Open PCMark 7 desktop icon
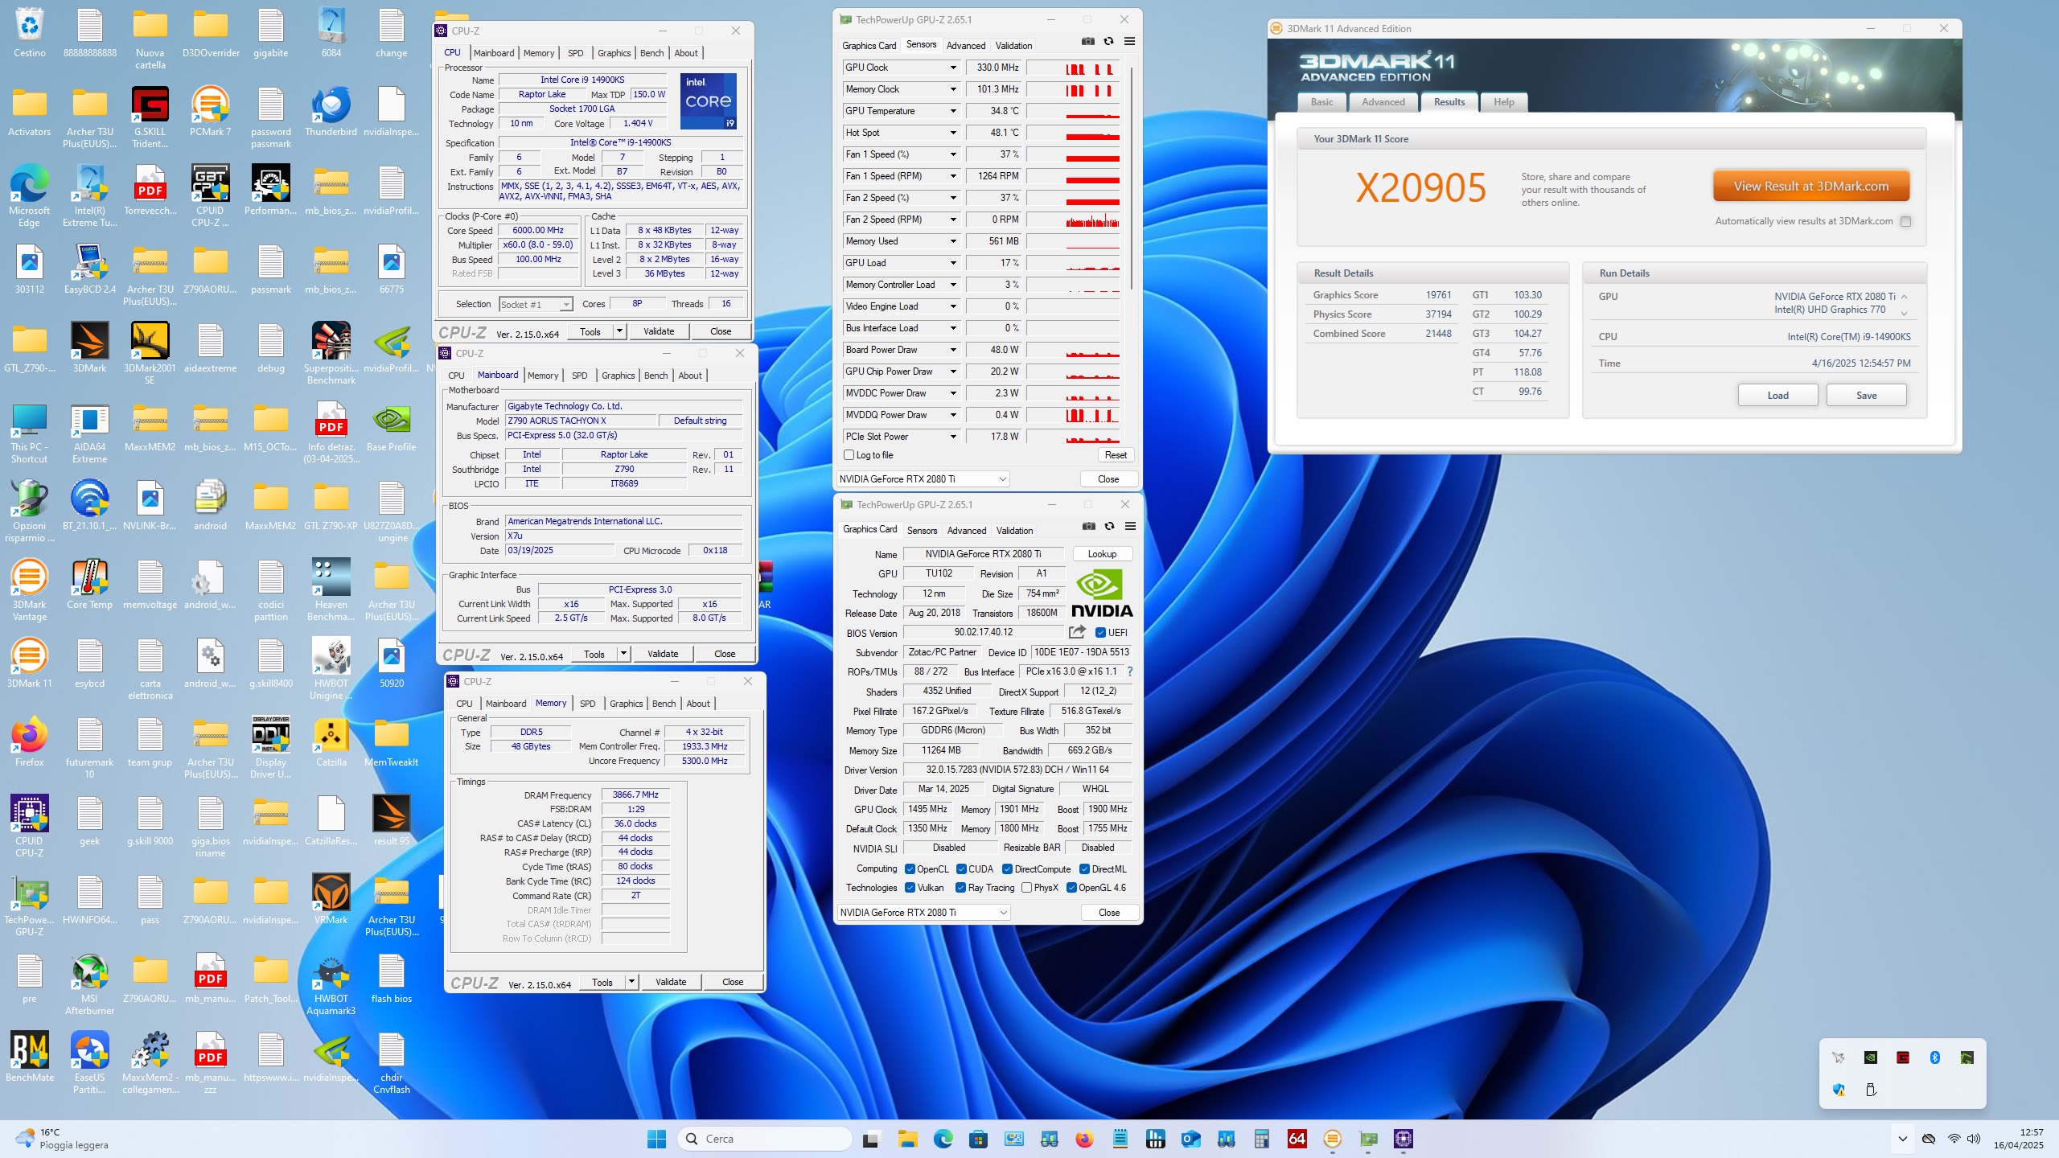Viewport: 2059px width, 1158px height. pos(210,113)
